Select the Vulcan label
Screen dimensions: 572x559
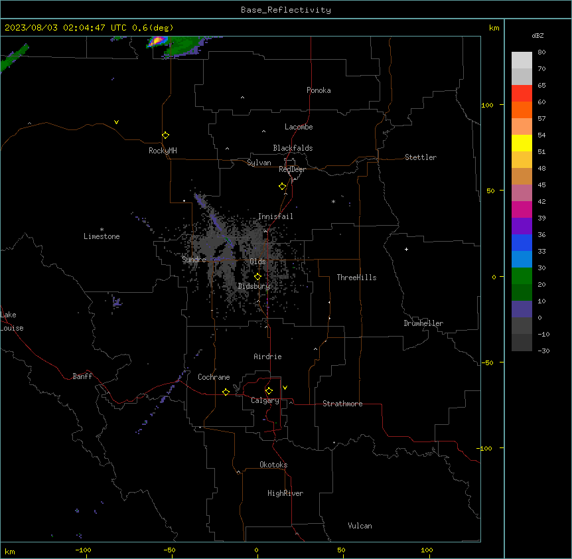point(360,526)
